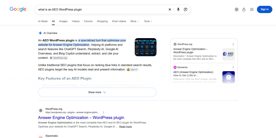Click the Stackmatix result favicon
This screenshot has height=138, width=276.
[x=41, y=137]
